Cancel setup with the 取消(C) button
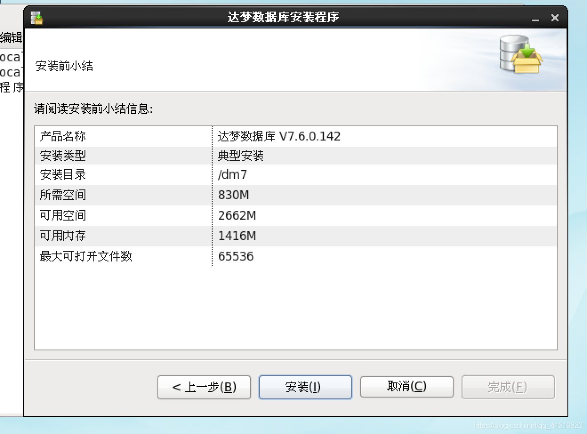Image resolution: width=587 pixels, height=434 pixels. coord(407,386)
